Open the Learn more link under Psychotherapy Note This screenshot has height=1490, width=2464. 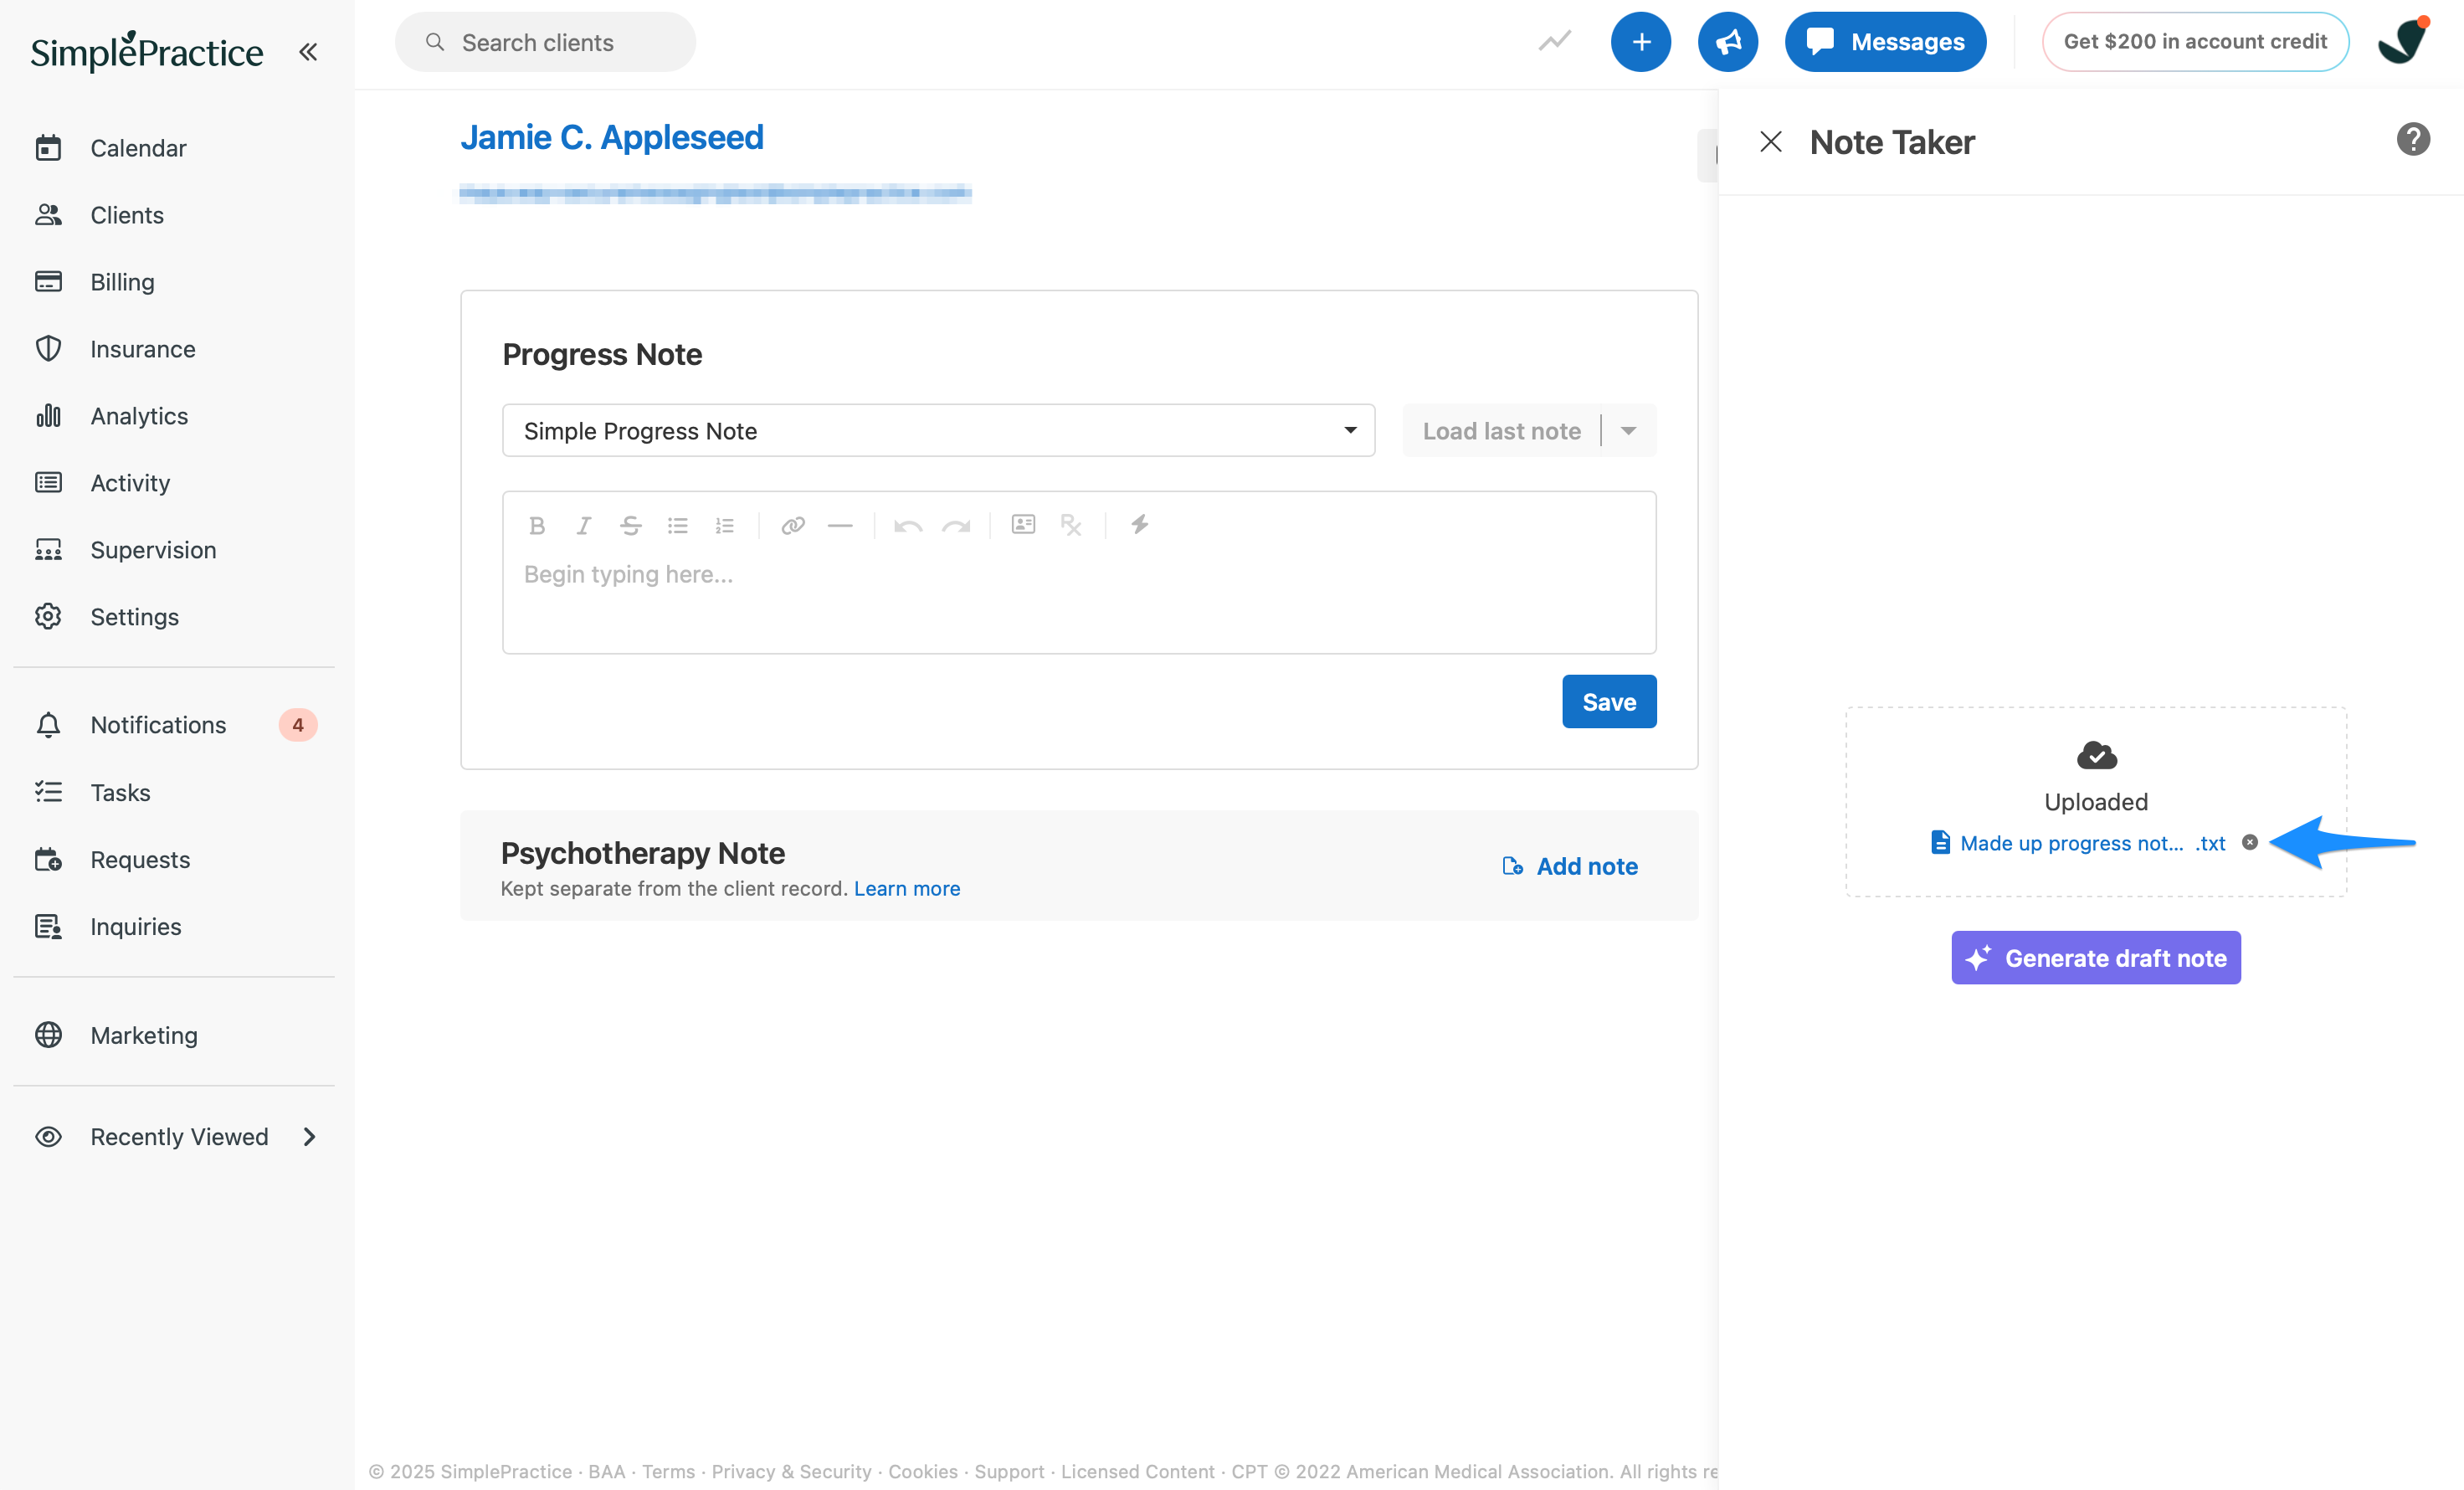[x=906, y=888]
